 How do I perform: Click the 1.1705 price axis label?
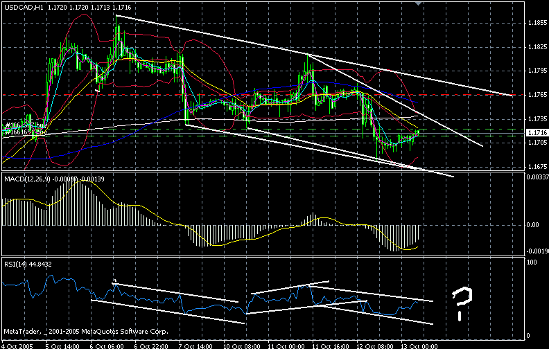pos(537,143)
